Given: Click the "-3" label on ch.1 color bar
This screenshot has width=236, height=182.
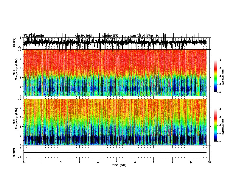Looking at the screenshot, I should (x=220, y=60).
